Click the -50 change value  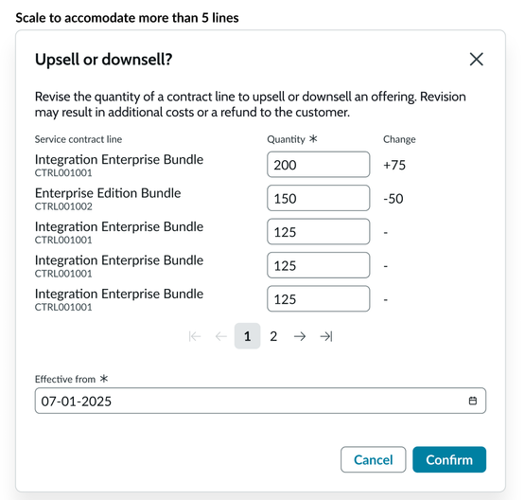(x=394, y=199)
